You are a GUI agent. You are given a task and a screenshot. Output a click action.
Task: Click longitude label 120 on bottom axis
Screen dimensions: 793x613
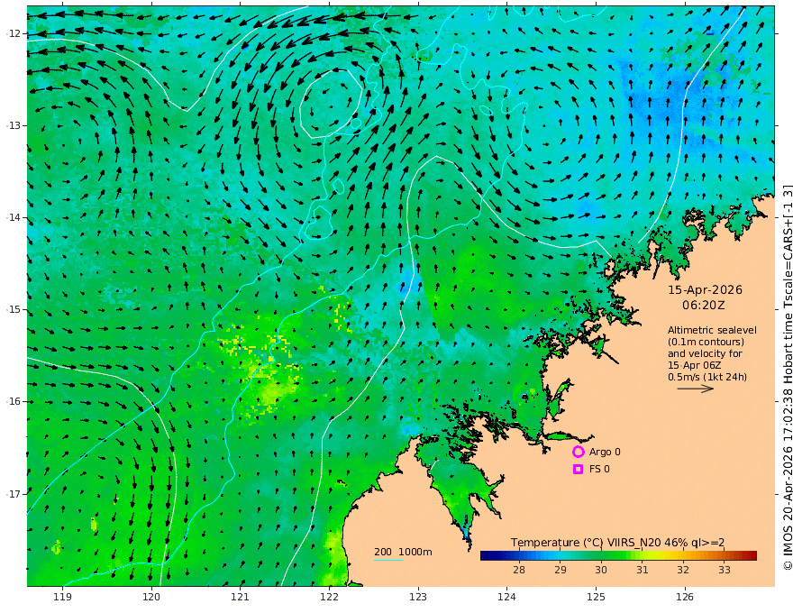[x=151, y=597]
